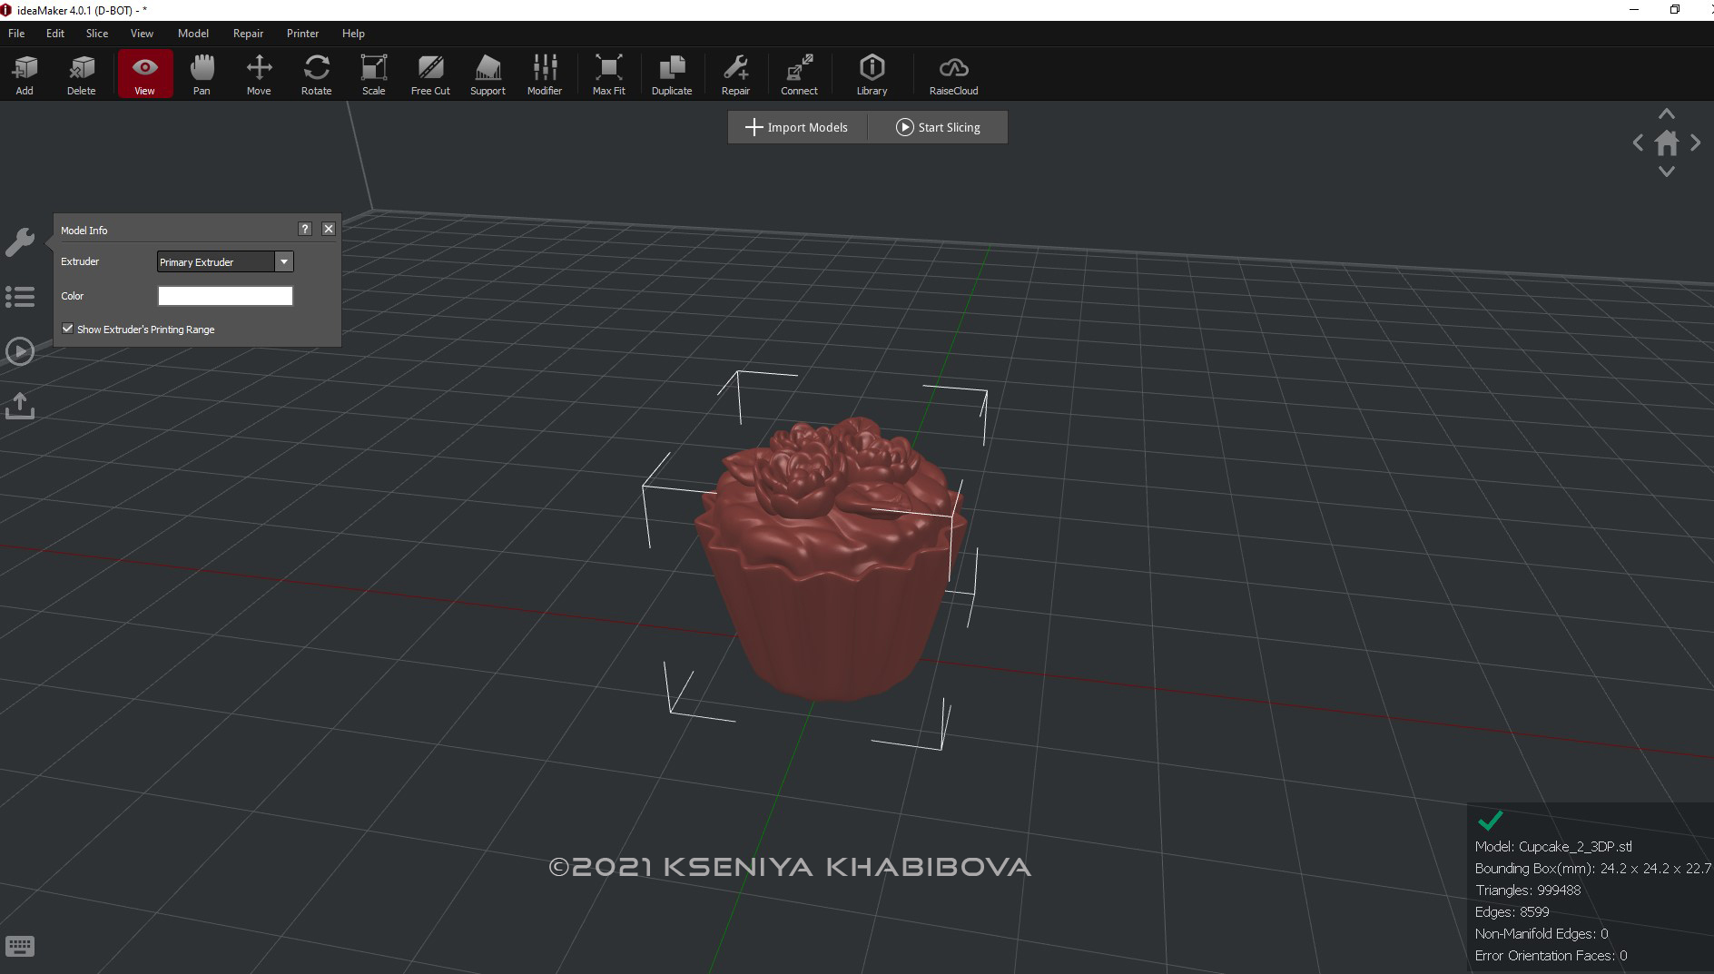Start the Free Cut tool
This screenshot has height=974, width=1714.
click(x=430, y=74)
